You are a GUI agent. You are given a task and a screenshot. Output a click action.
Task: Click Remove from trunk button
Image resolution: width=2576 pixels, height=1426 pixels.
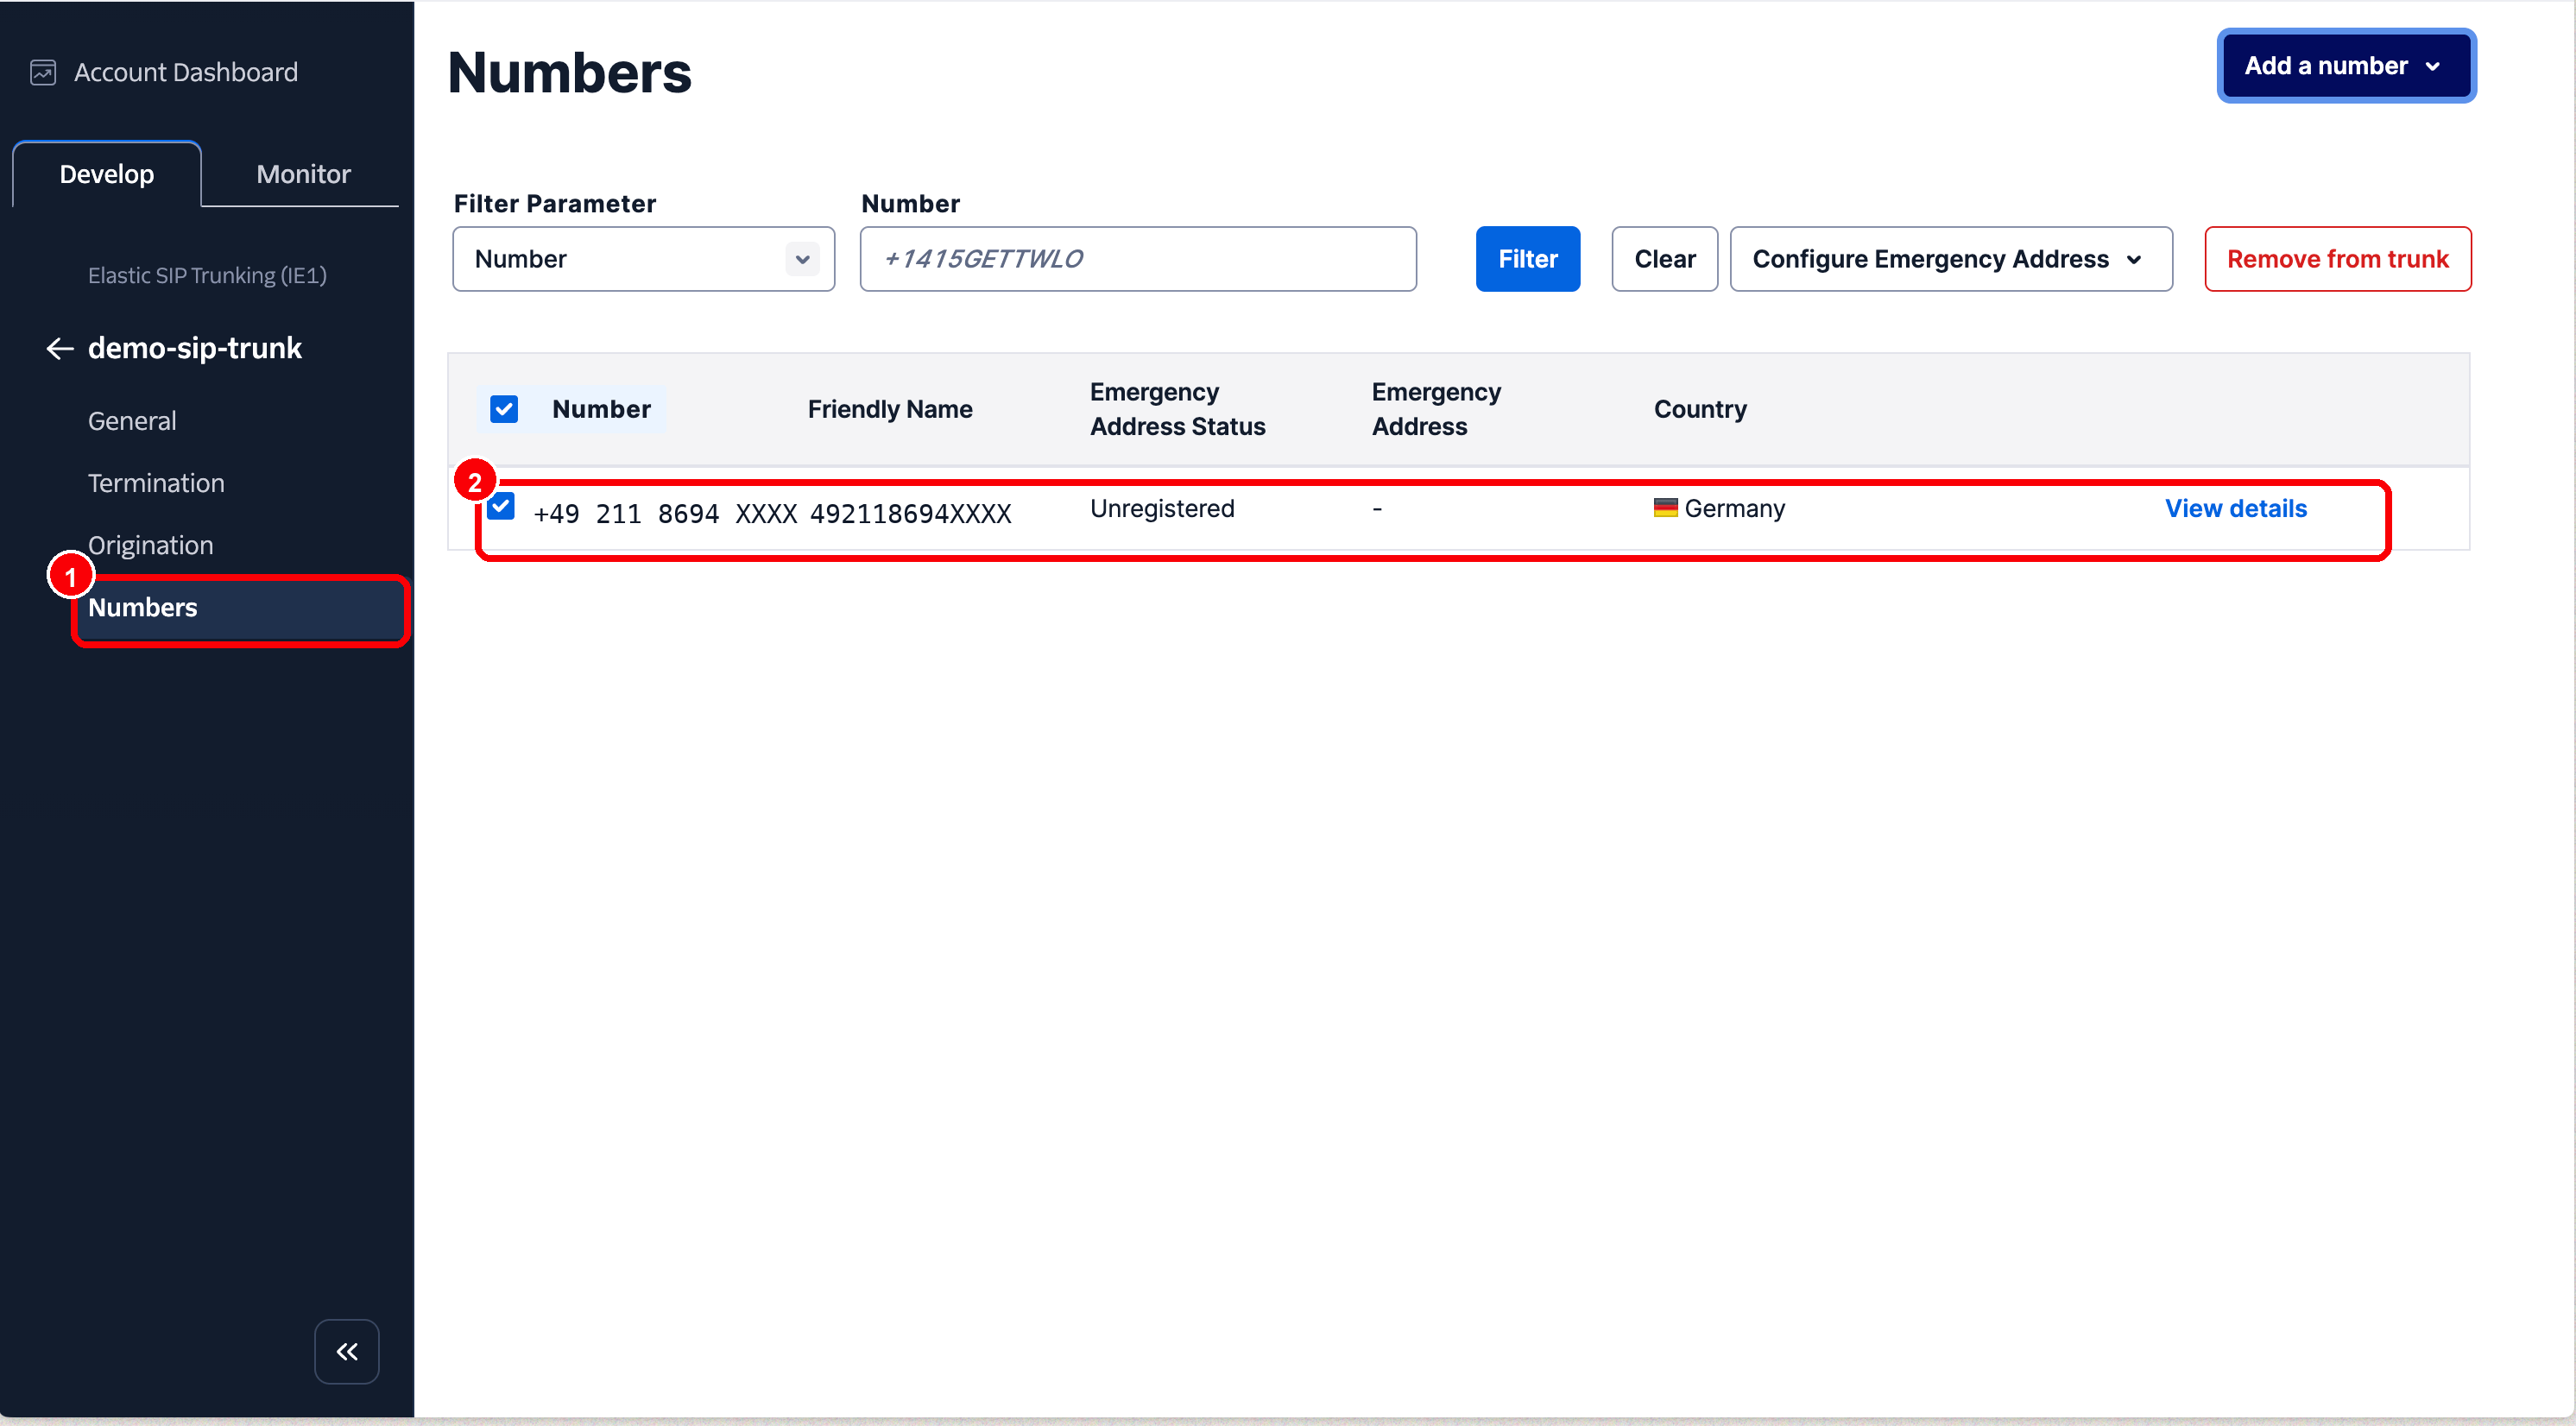pyautogui.click(x=2337, y=259)
